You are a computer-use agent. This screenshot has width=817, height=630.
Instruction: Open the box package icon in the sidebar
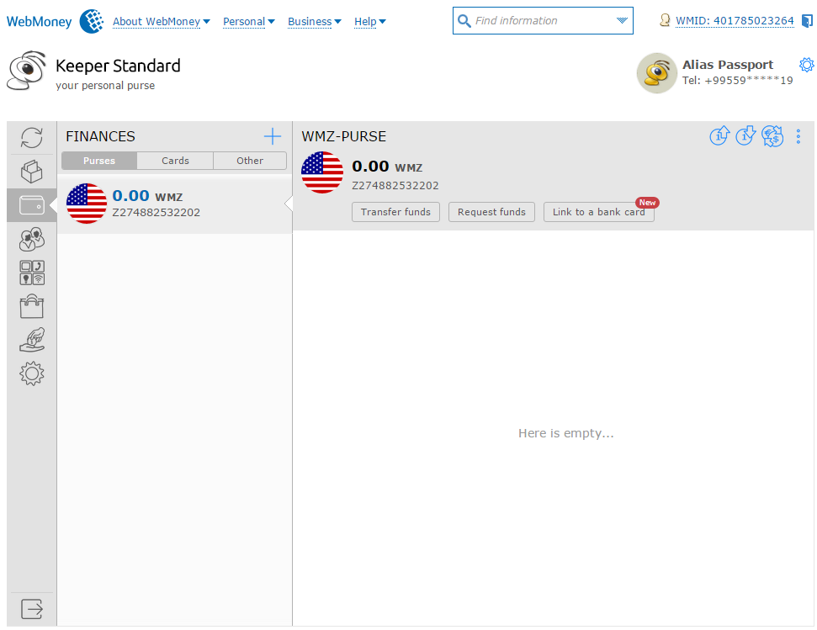point(31,172)
